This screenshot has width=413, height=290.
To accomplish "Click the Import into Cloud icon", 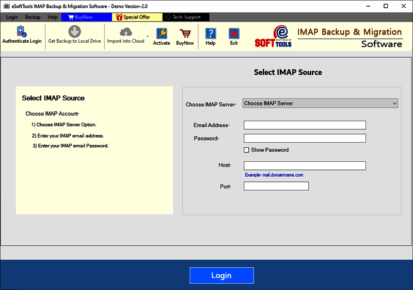I will (125, 32).
